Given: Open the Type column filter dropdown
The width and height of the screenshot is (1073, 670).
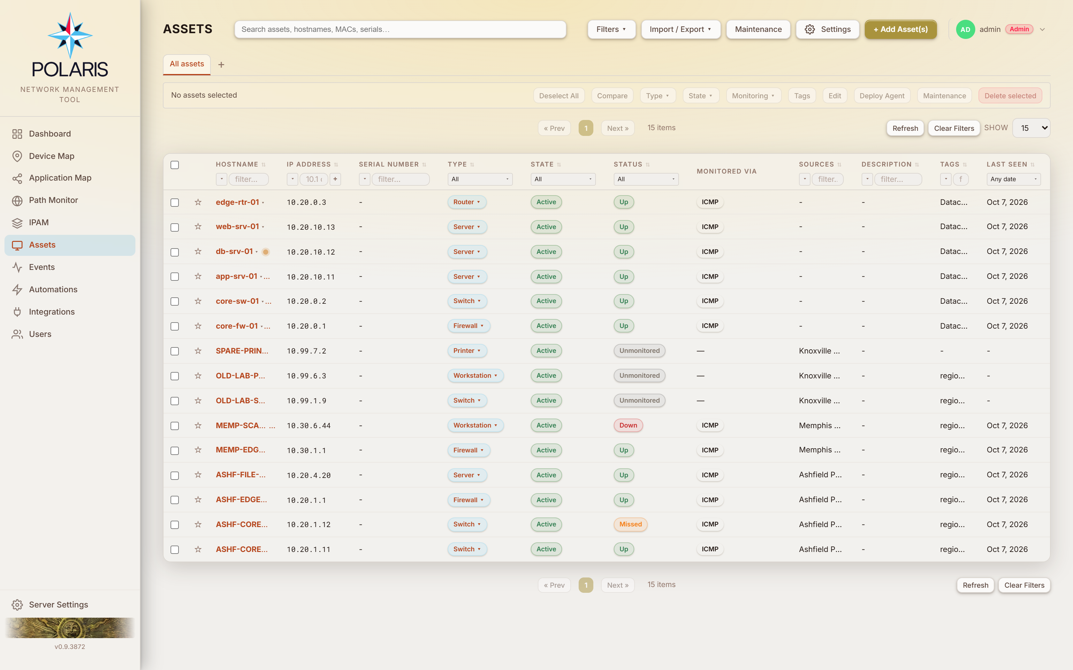Looking at the screenshot, I should [x=480, y=179].
